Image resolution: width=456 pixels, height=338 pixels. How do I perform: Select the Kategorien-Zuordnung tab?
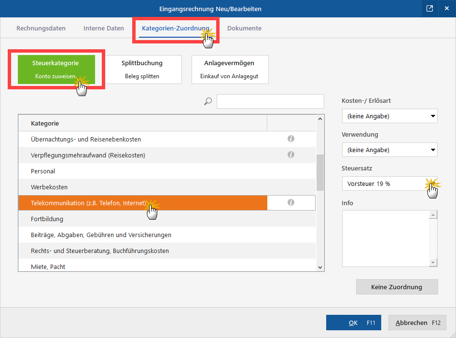click(175, 28)
